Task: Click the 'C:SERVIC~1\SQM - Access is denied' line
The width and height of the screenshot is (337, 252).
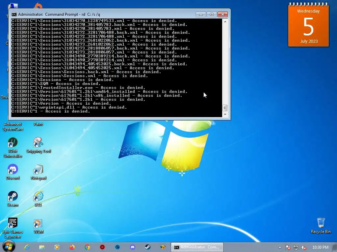Action: pos(56,84)
